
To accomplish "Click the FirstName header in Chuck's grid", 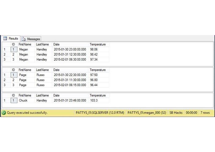I will 26,95.
